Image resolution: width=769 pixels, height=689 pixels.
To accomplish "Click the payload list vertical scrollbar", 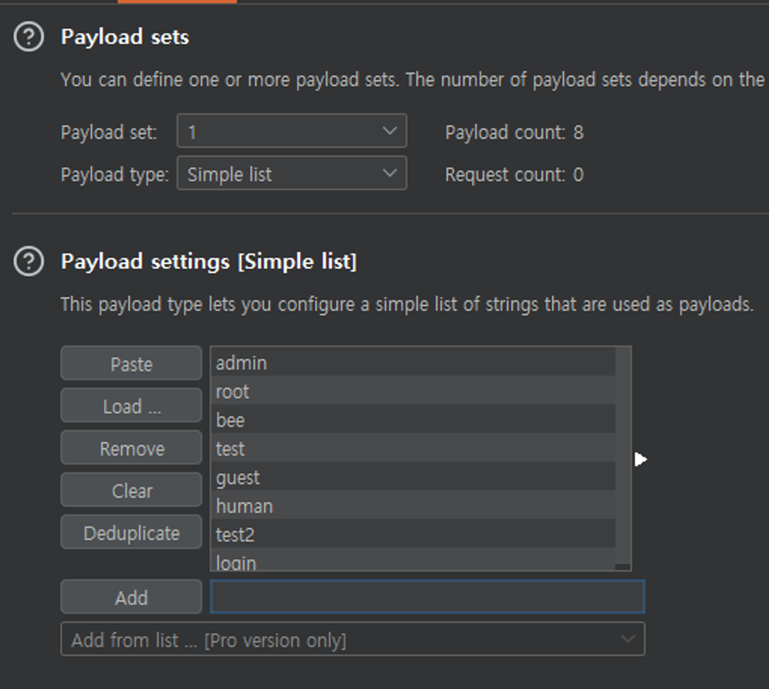I will point(623,458).
